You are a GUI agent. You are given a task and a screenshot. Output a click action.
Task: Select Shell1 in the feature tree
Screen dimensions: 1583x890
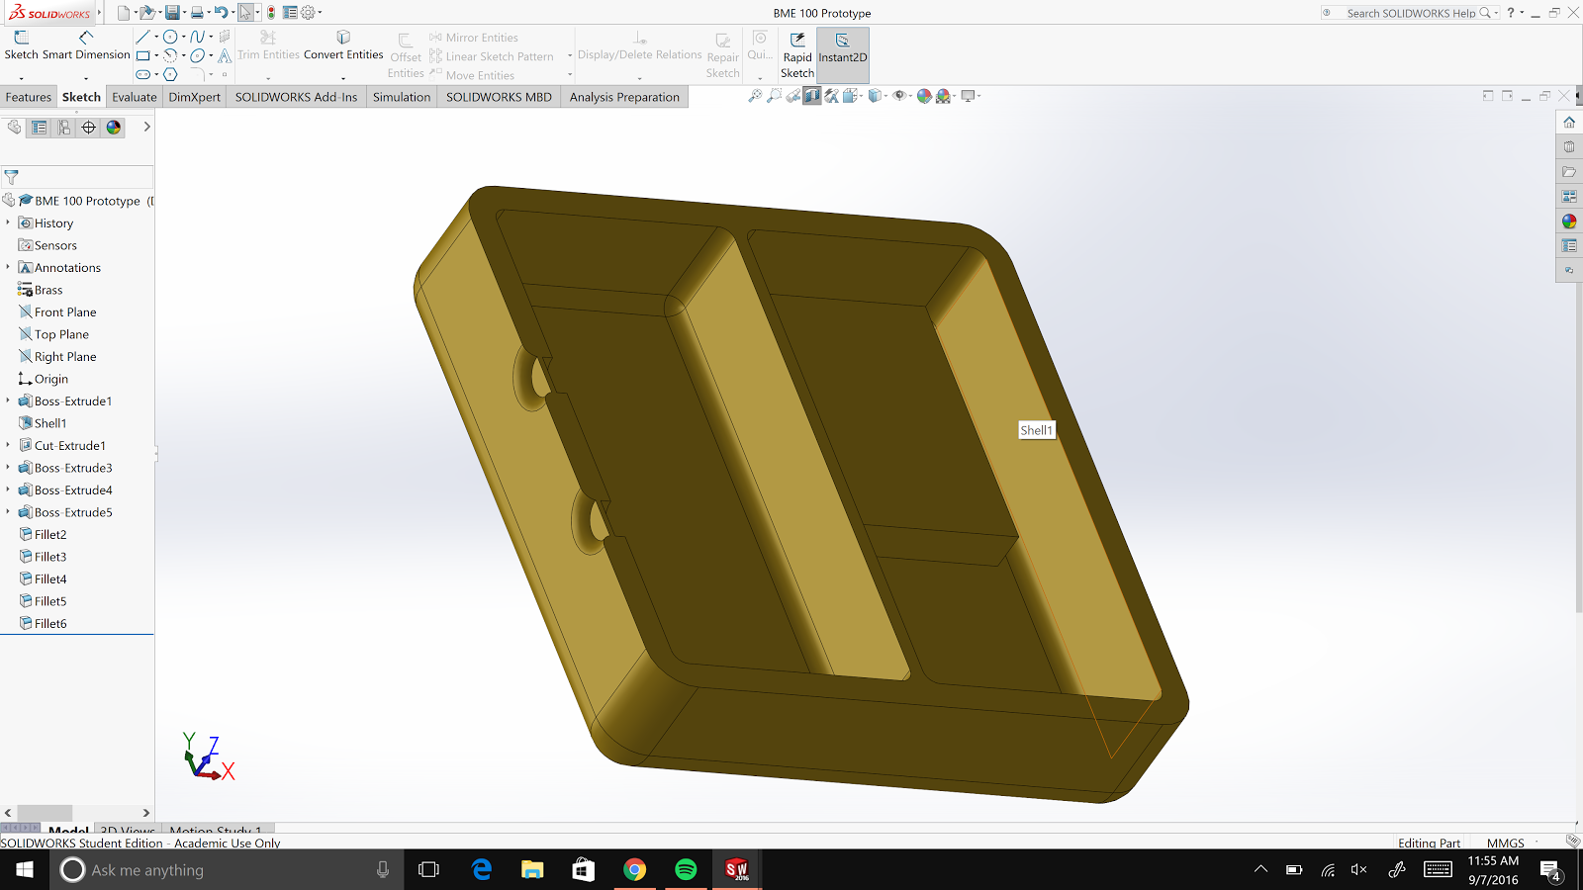point(50,423)
